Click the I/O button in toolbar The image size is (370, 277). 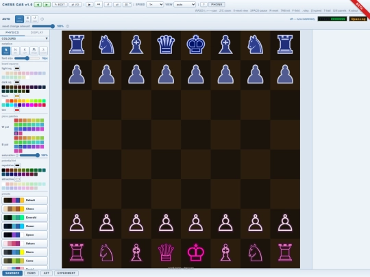point(75,5)
